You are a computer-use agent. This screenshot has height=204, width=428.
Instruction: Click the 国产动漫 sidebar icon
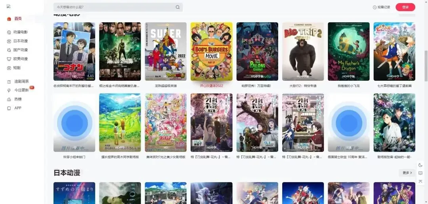click(x=9, y=50)
